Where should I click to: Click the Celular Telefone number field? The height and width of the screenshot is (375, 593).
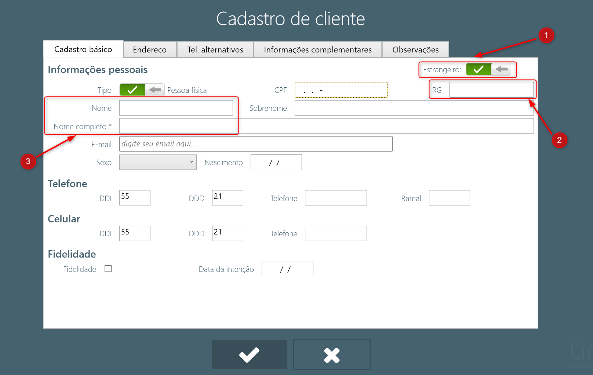(x=336, y=233)
